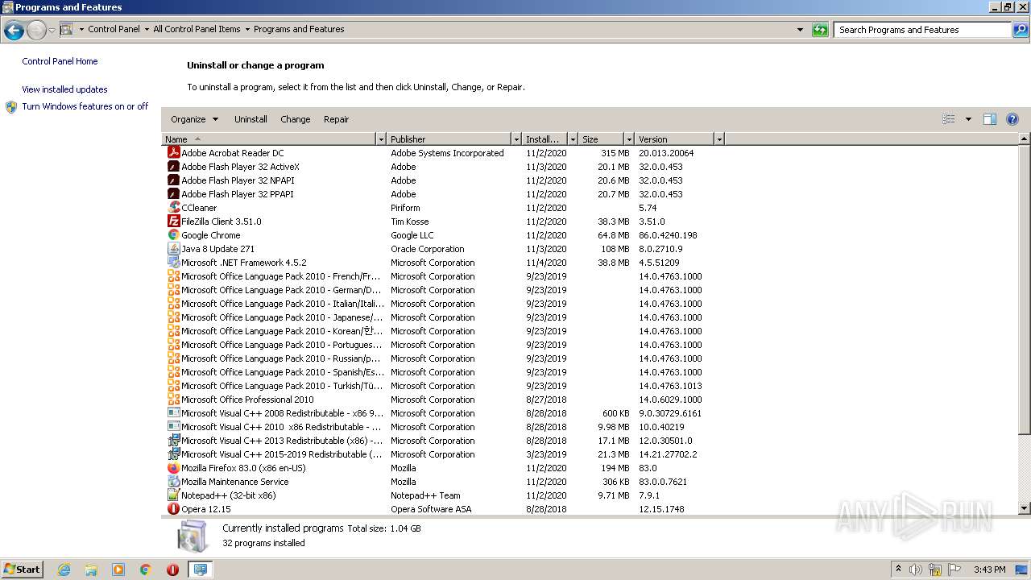
Task: Click the Change toolbar button
Action: [x=295, y=119]
